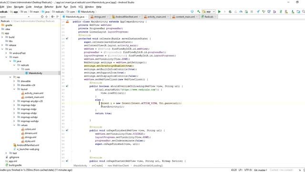Image resolution: width=305 pixels, height=172 pixels.
Task: Click app in the navigation breadcrumb
Action: 14,11
